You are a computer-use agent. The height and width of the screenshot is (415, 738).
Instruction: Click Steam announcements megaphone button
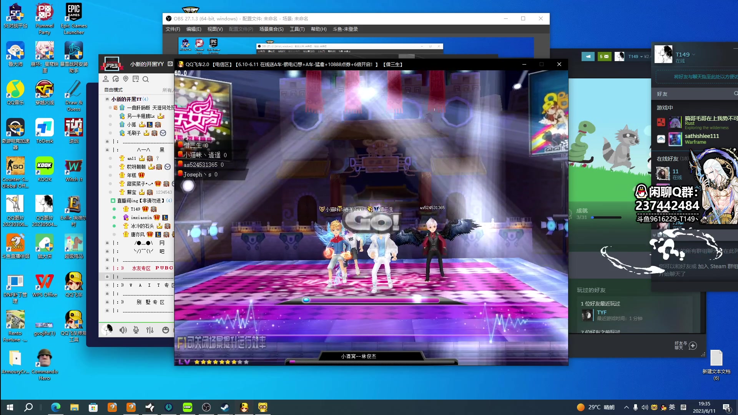pos(588,56)
